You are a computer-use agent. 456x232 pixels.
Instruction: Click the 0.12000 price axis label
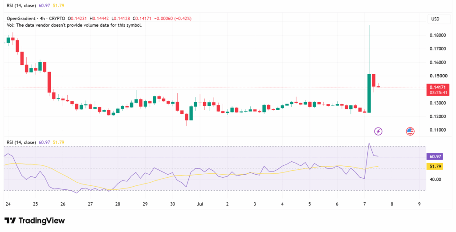438,117
